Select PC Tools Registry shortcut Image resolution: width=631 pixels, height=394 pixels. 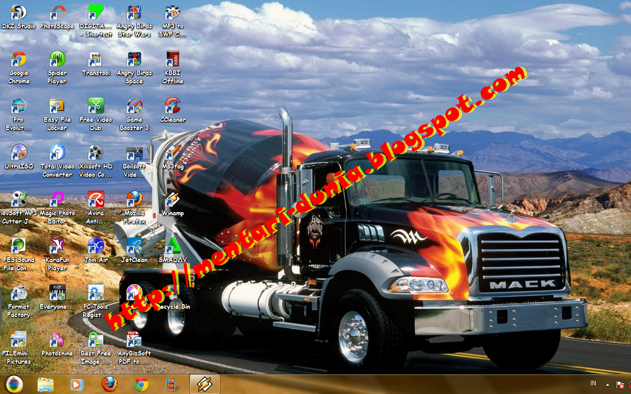(95, 301)
